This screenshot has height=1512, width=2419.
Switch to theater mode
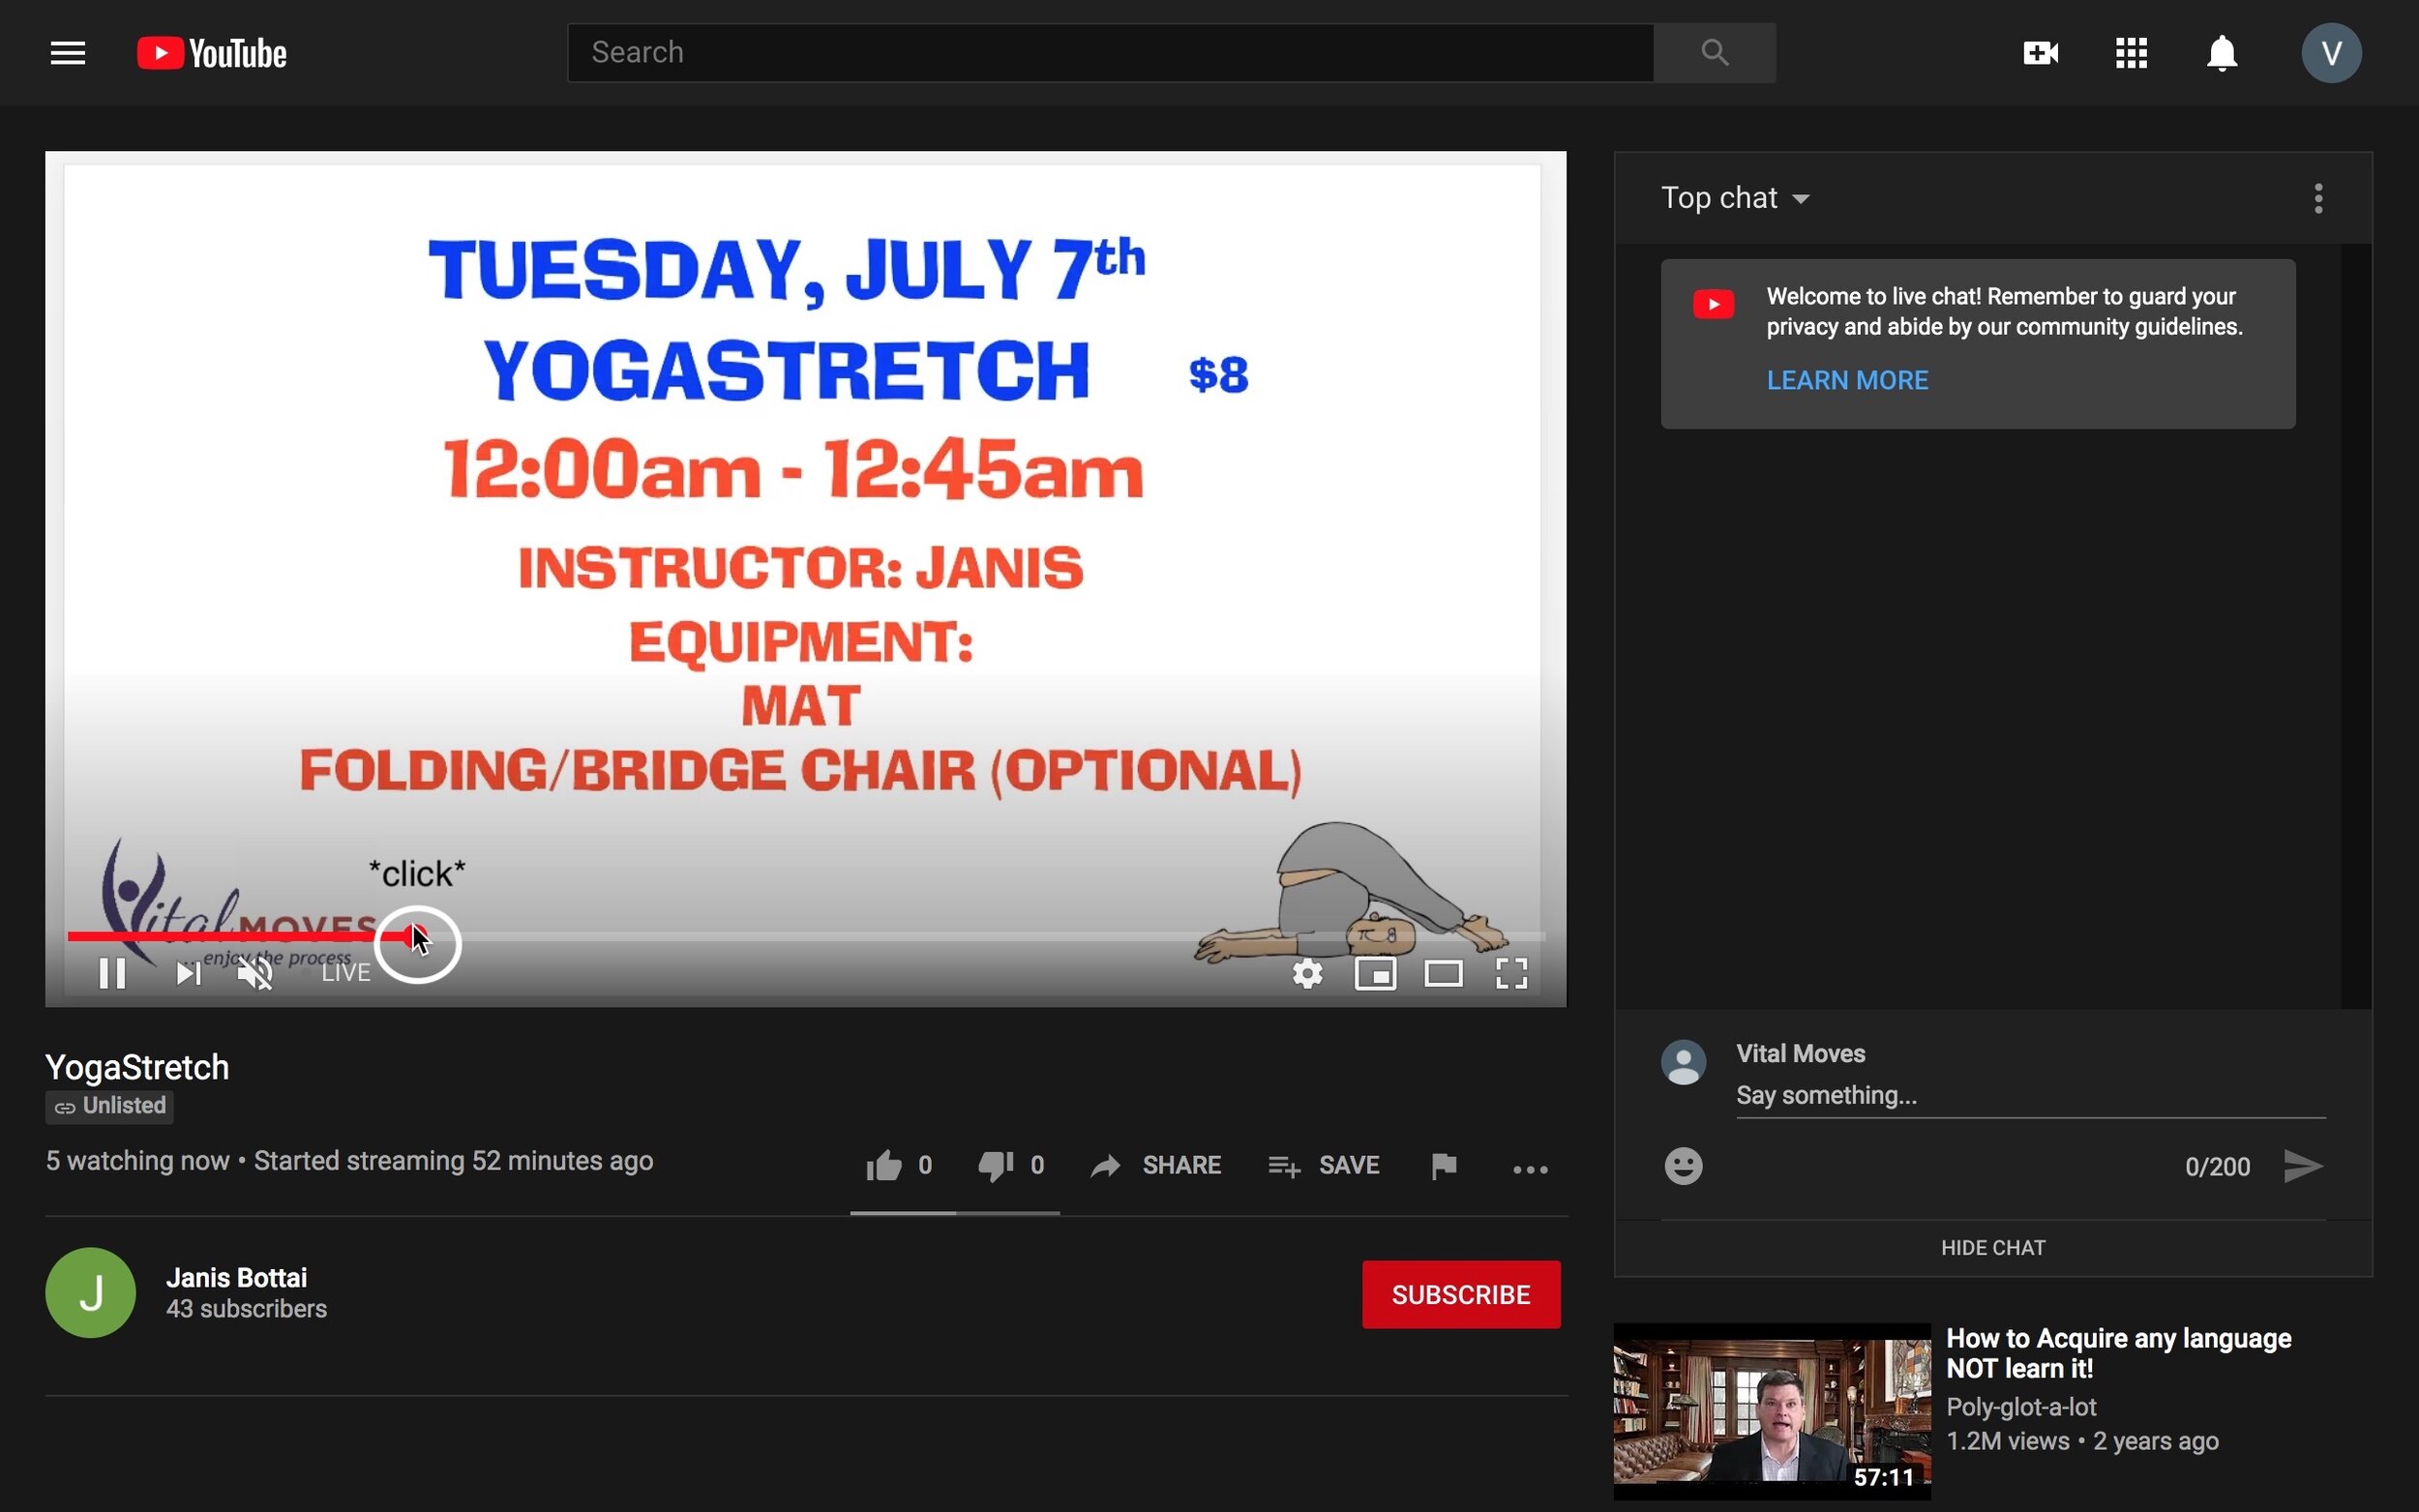click(x=1443, y=973)
